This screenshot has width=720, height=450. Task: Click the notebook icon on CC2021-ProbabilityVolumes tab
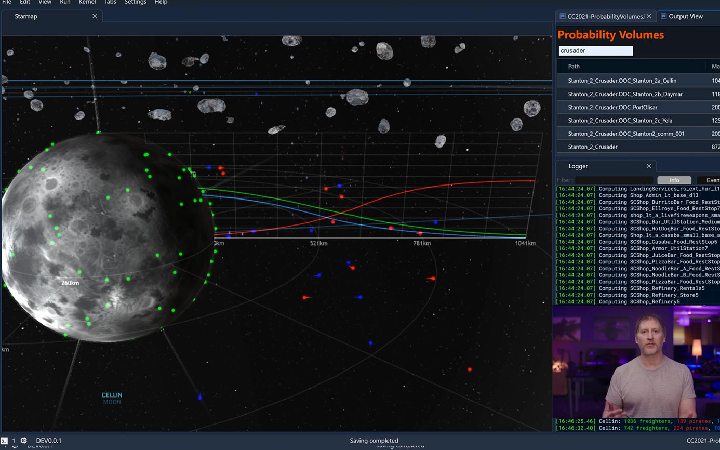pyautogui.click(x=562, y=16)
